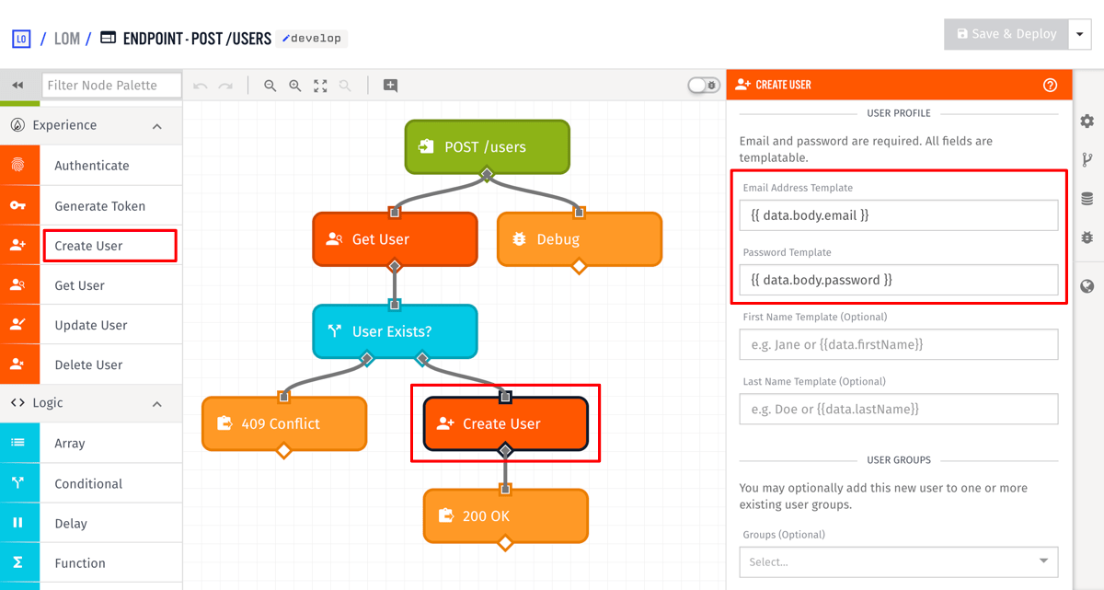The height and width of the screenshot is (590, 1104).
Task: Click the Save & Deploy button
Action: click(1006, 34)
